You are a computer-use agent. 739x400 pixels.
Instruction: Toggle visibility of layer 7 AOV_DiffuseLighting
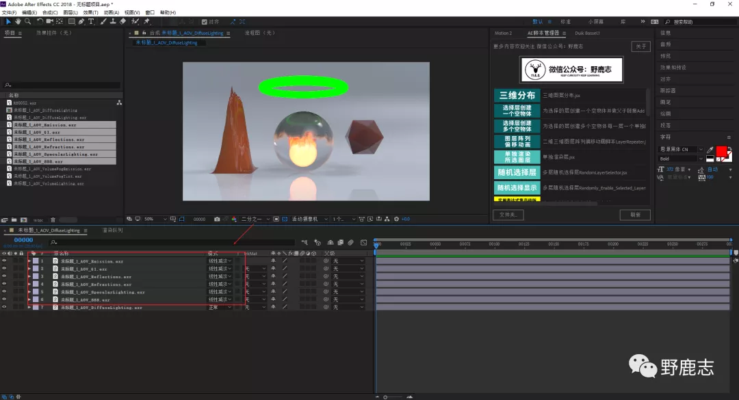point(4,308)
